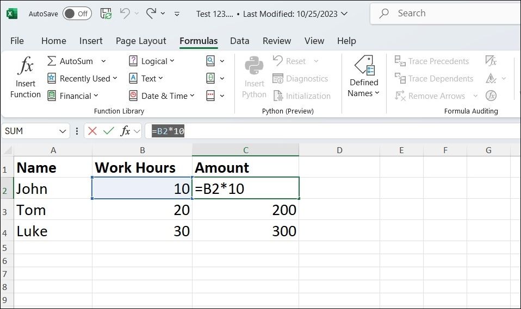This screenshot has height=309, width=521.
Task: Open the Review tab
Action: (x=277, y=41)
